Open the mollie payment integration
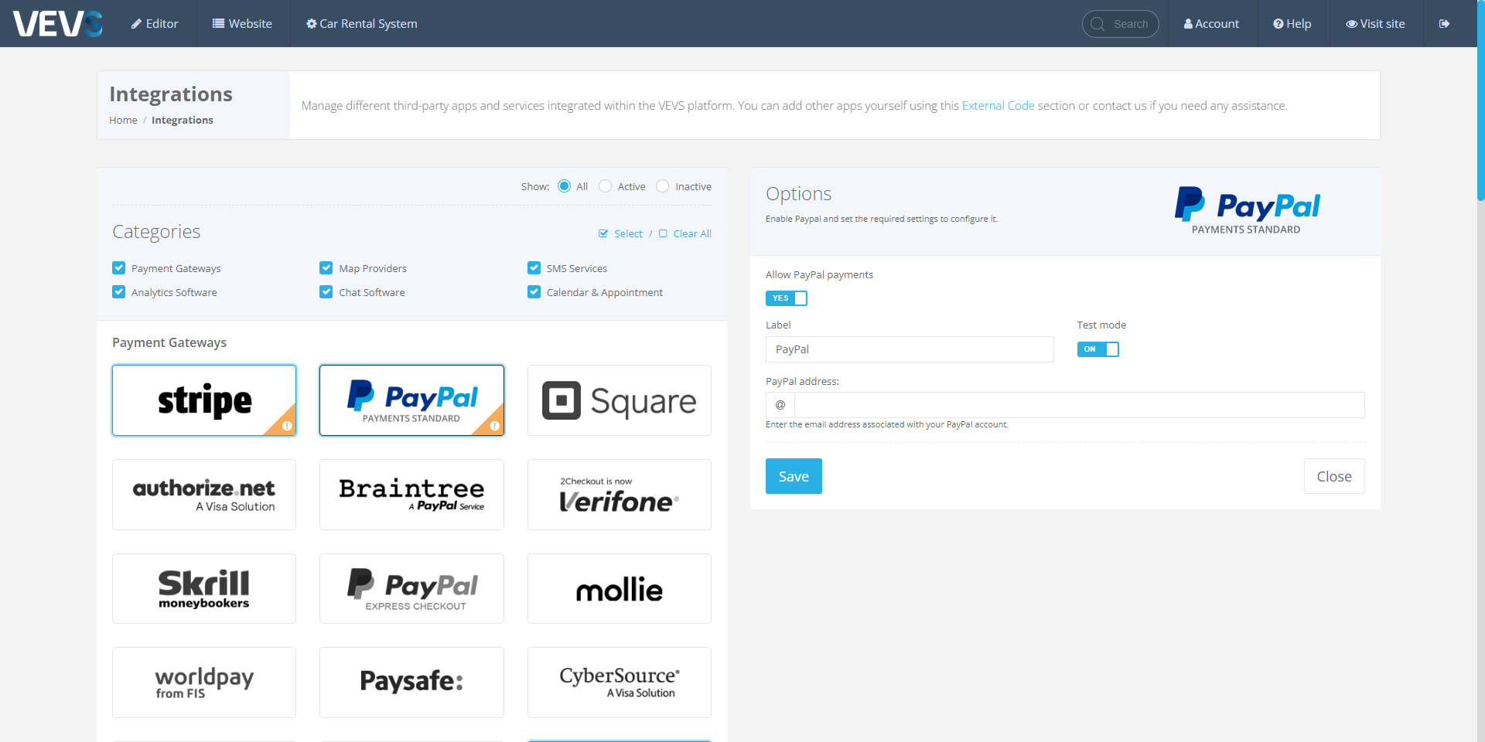 click(x=618, y=588)
